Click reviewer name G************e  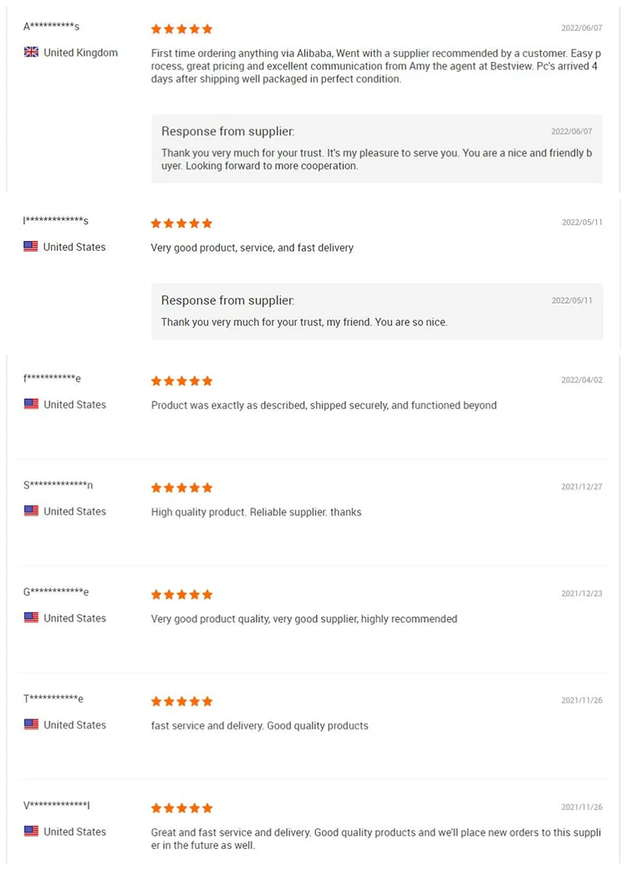56,592
